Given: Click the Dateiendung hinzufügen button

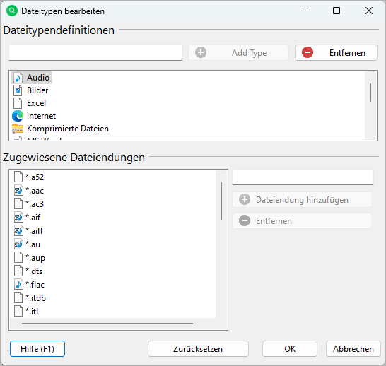Looking at the screenshot, I should point(303,199).
